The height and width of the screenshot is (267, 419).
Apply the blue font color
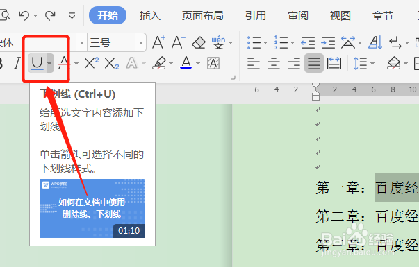[186, 63]
